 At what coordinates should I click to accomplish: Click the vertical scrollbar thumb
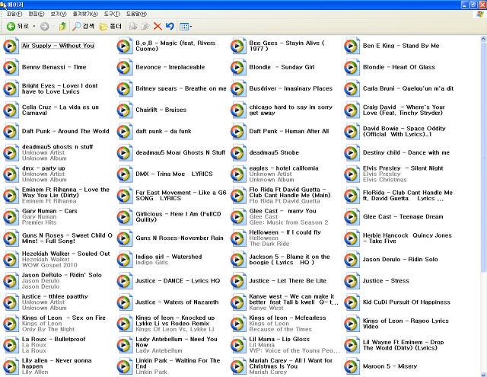click(x=483, y=158)
